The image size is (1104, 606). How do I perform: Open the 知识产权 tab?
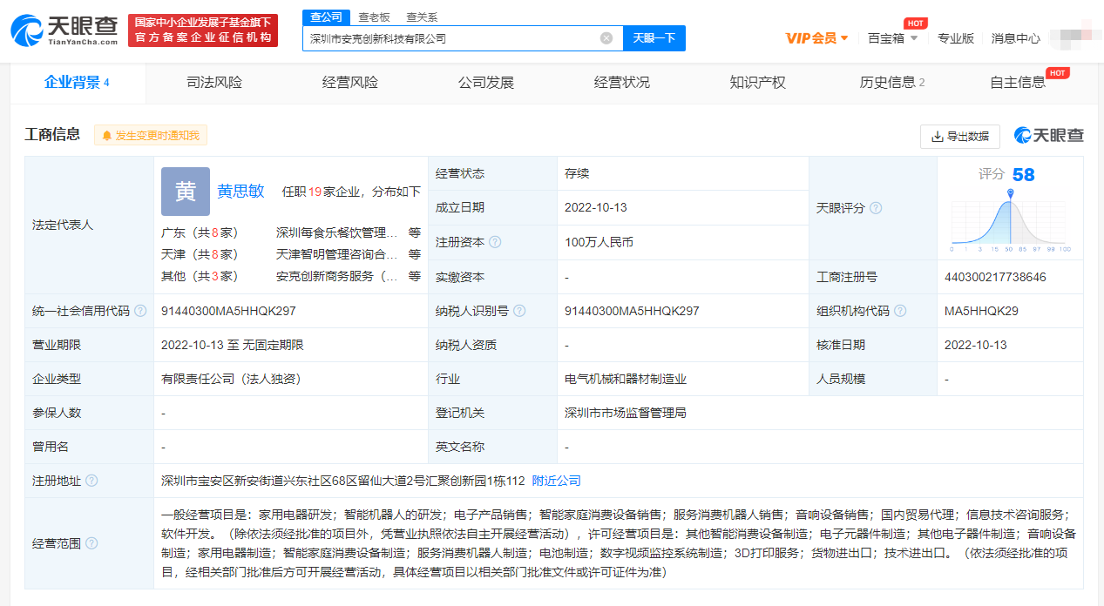(757, 83)
